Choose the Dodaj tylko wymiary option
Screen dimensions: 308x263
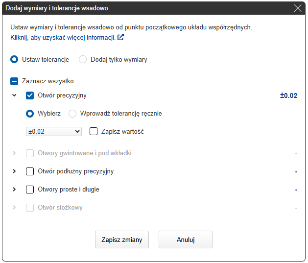pyautogui.click(x=83, y=59)
